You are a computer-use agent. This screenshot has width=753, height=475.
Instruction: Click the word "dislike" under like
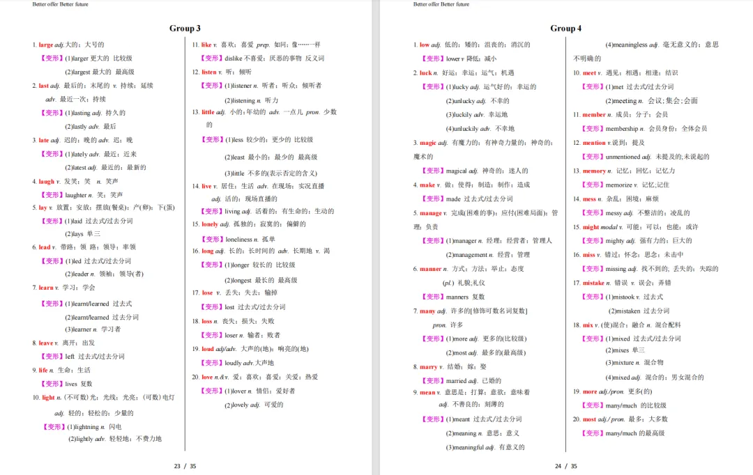coord(234,58)
